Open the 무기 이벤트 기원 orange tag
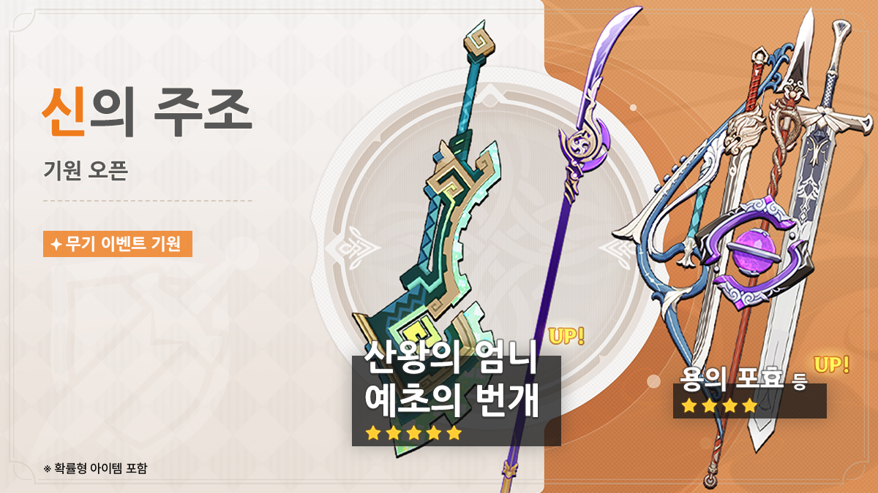878x493 pixels. click(x=117, y=245)
